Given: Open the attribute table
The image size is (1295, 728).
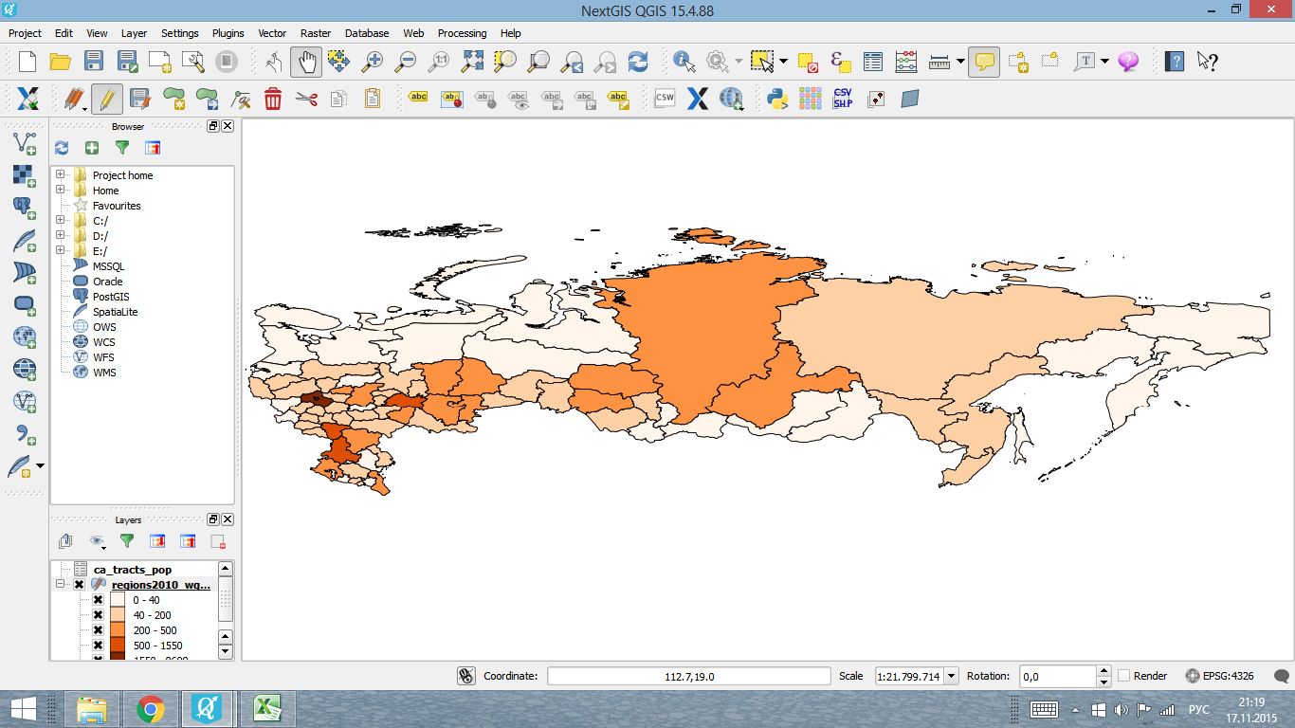Looking at the screenshot, I should click(x=873, y=62).
